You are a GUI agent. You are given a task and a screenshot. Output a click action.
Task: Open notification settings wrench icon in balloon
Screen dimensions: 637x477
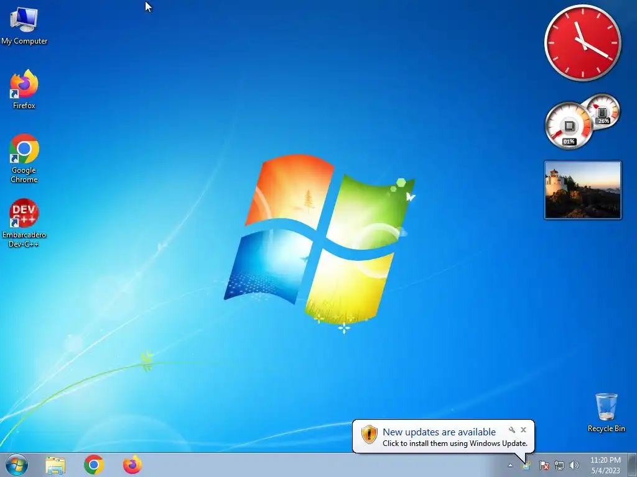(x=511, y=430)
